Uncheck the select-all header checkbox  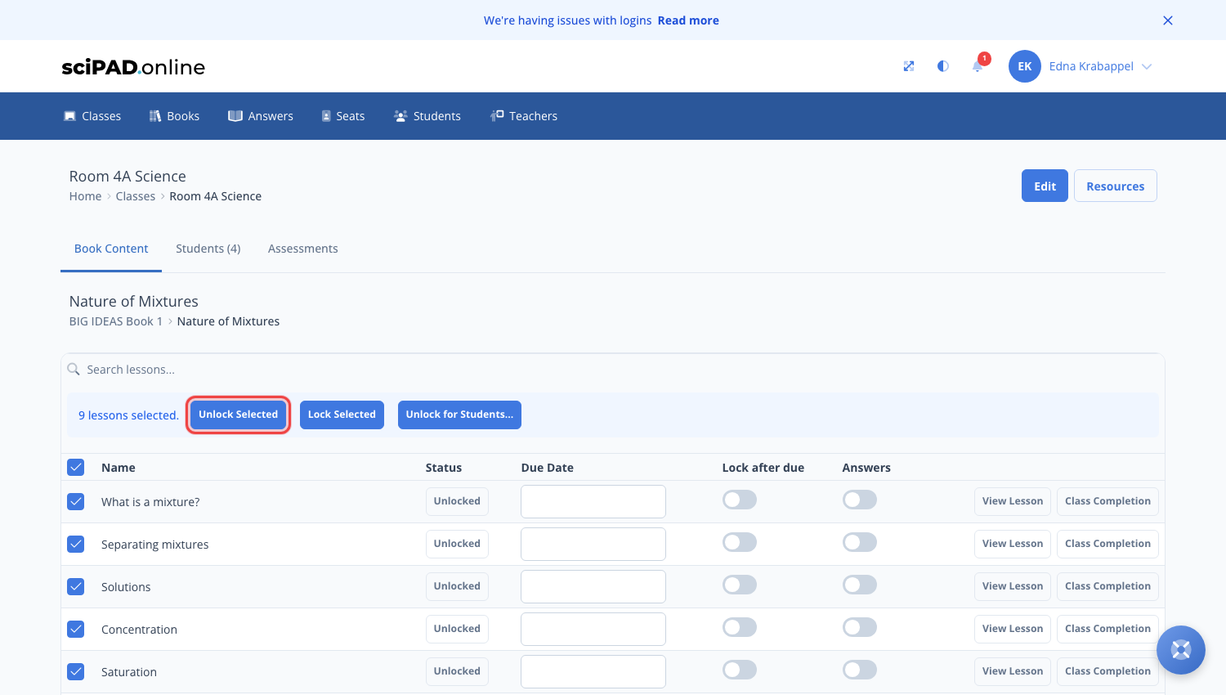pos(76,468)
